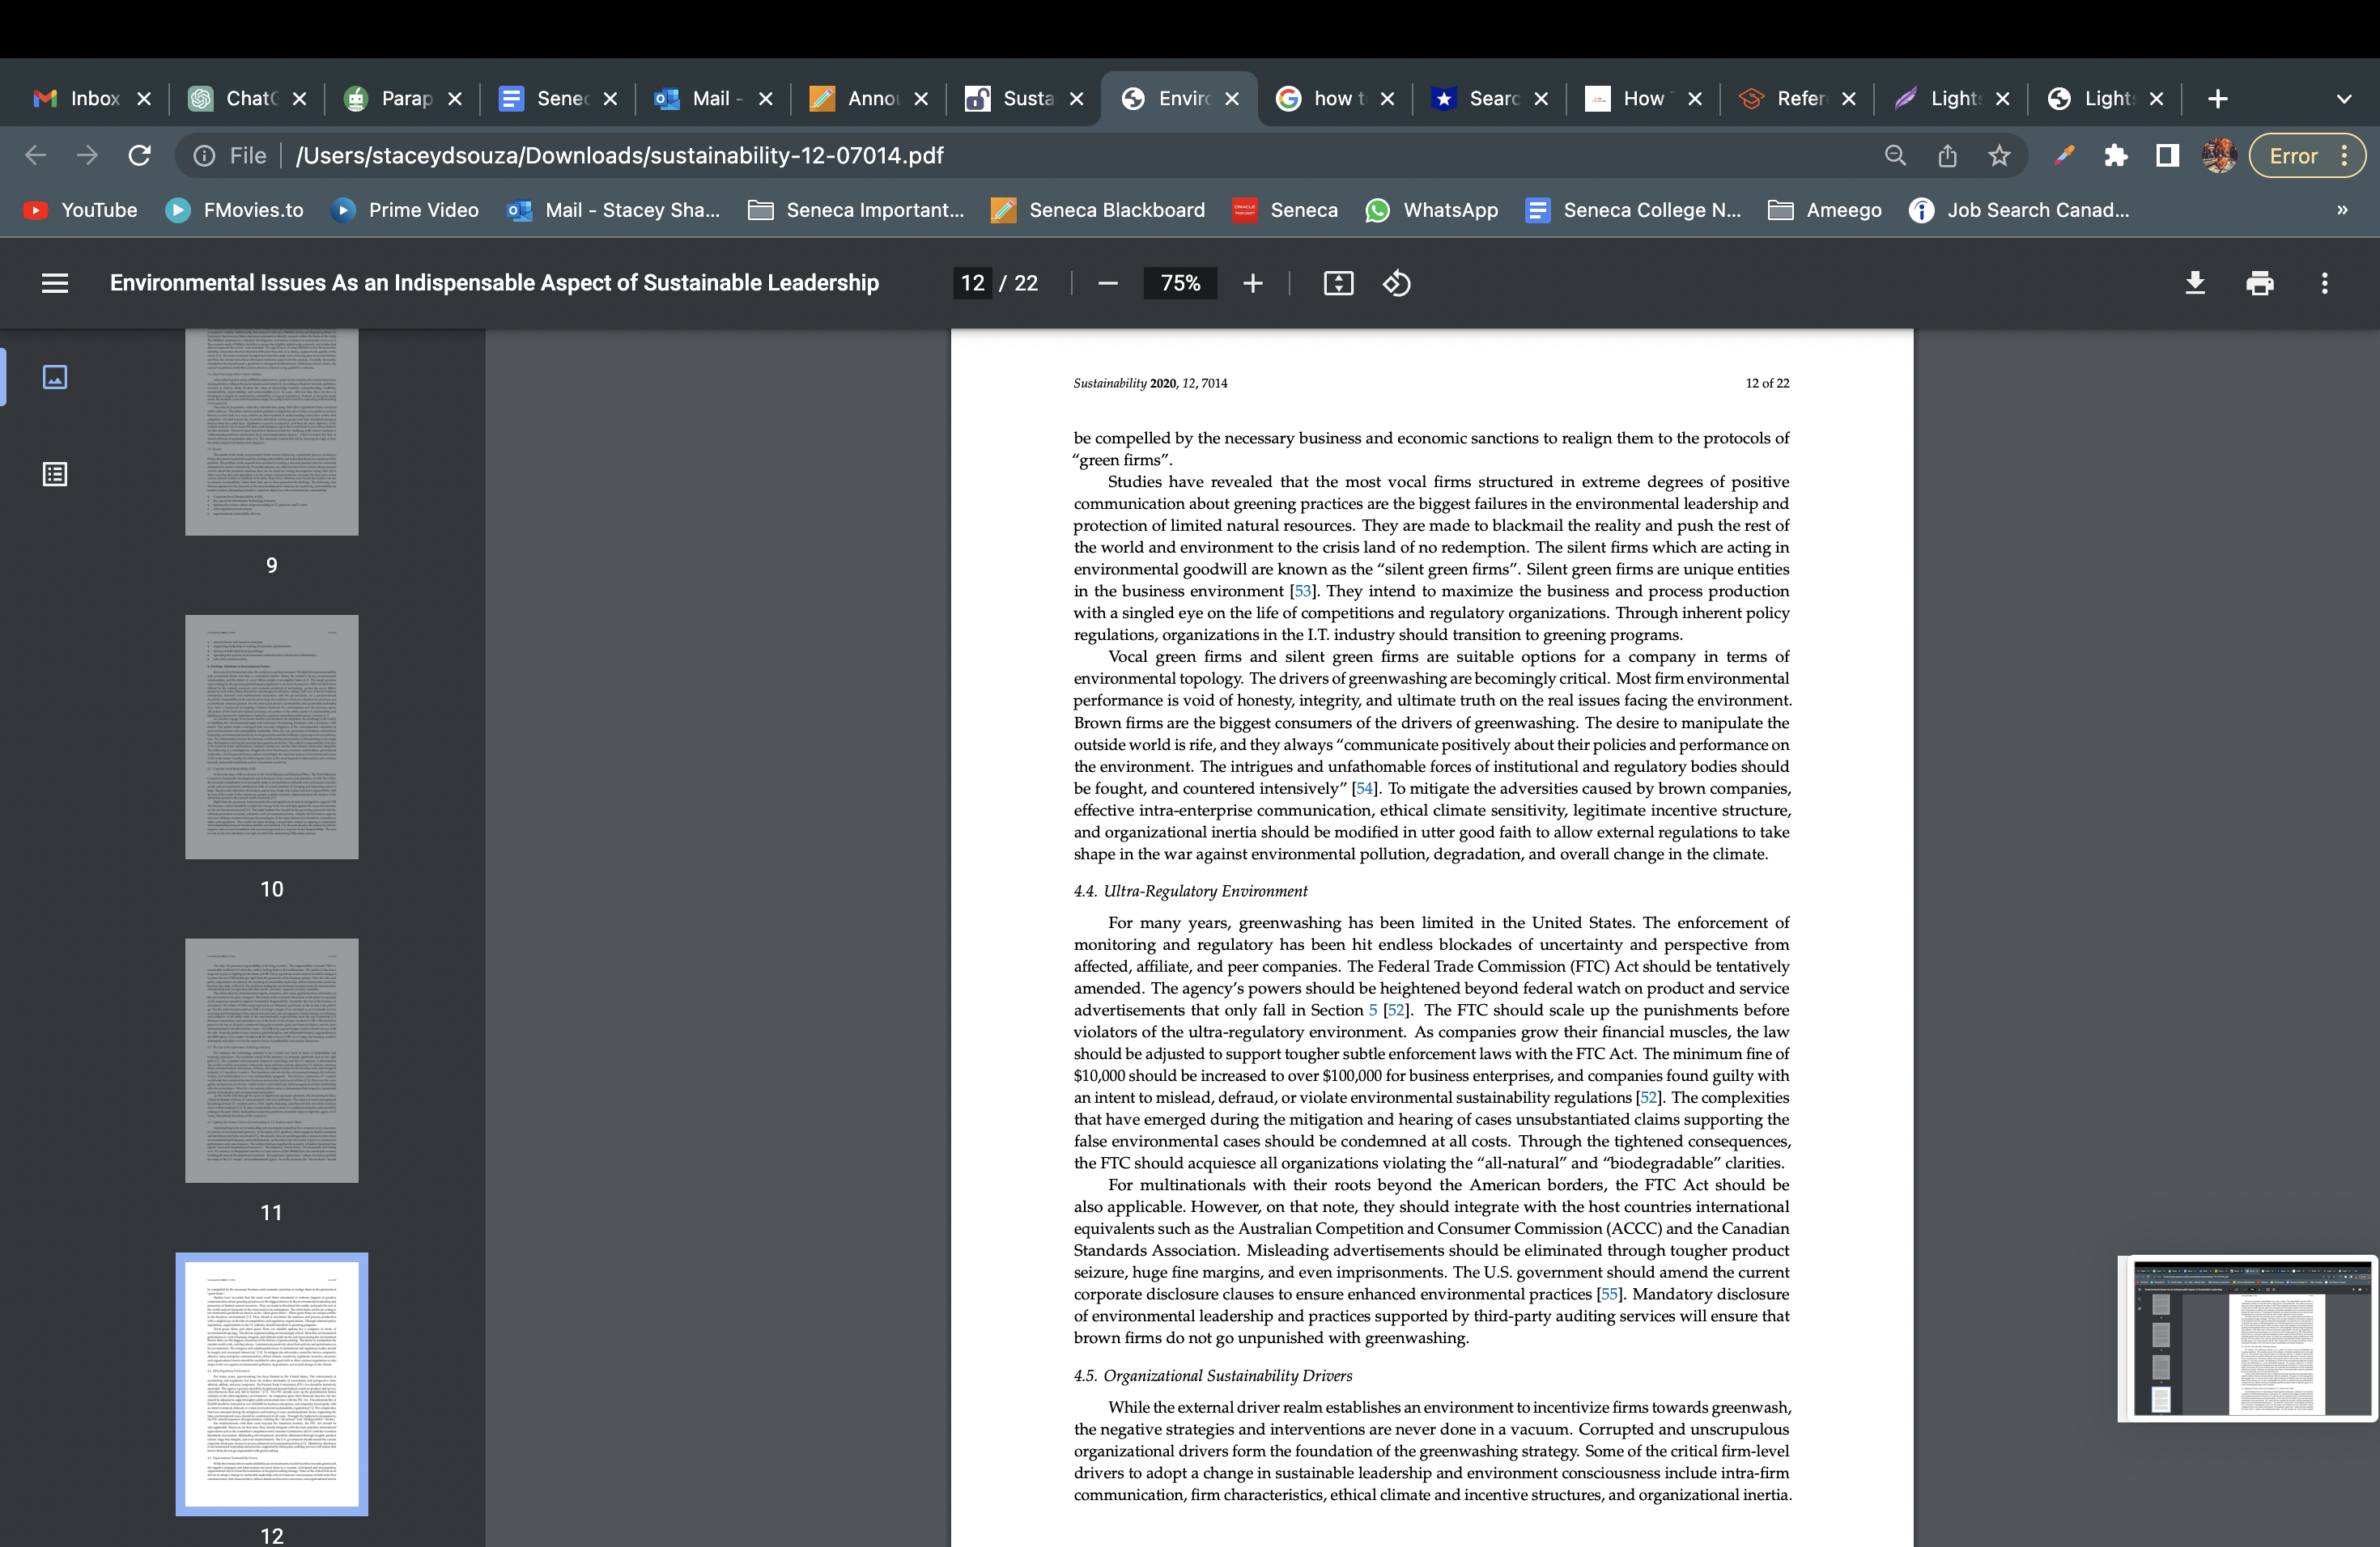Print the PDF document
This screenshot has height=1547, width=2380.
coord(2259,284)
